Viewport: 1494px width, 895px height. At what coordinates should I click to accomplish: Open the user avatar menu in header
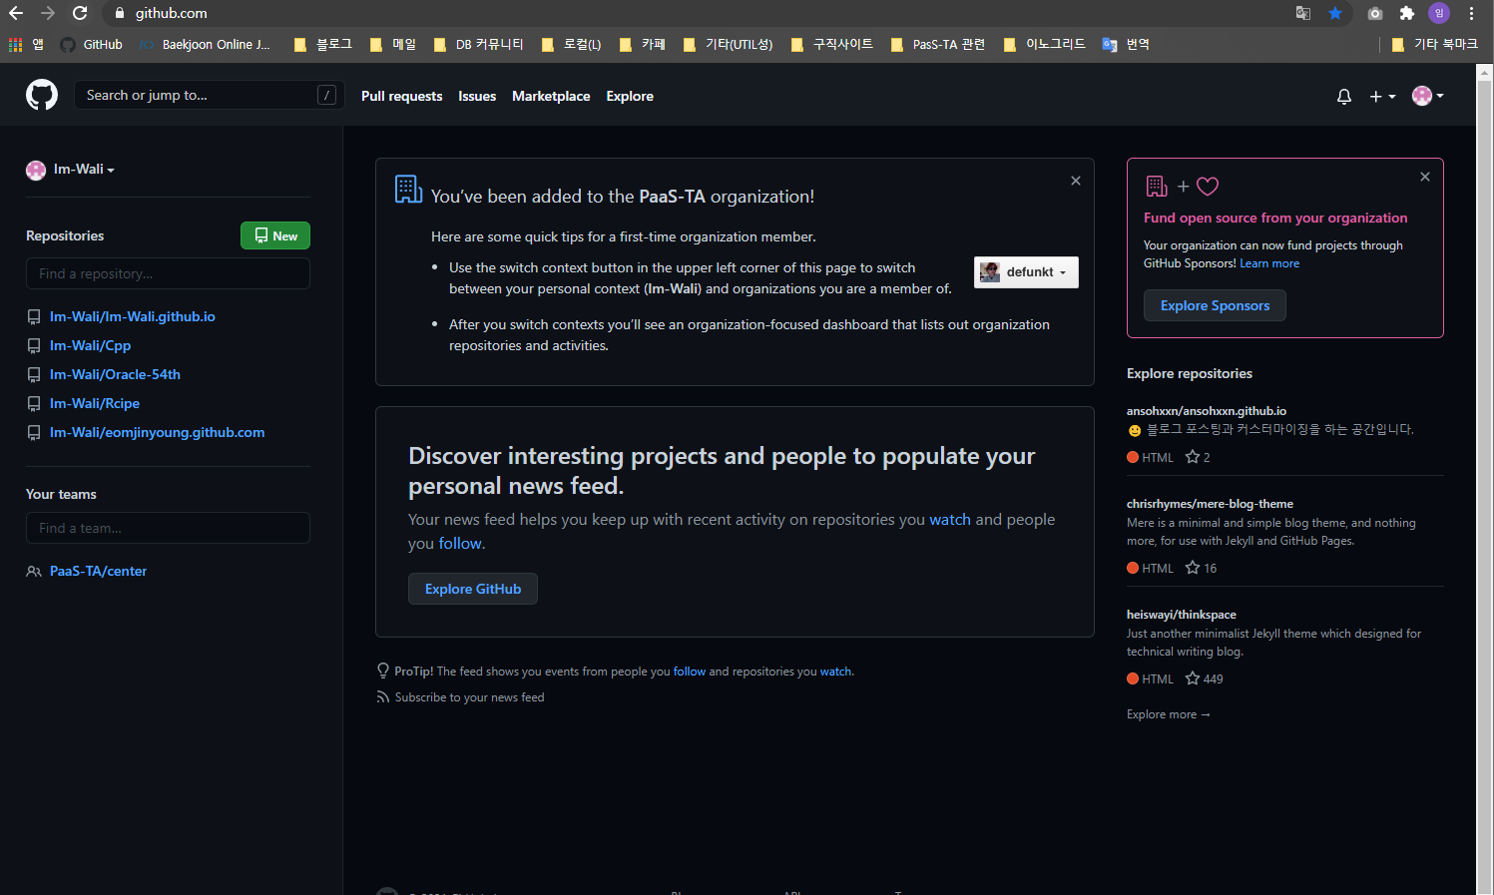(1428, 96)
